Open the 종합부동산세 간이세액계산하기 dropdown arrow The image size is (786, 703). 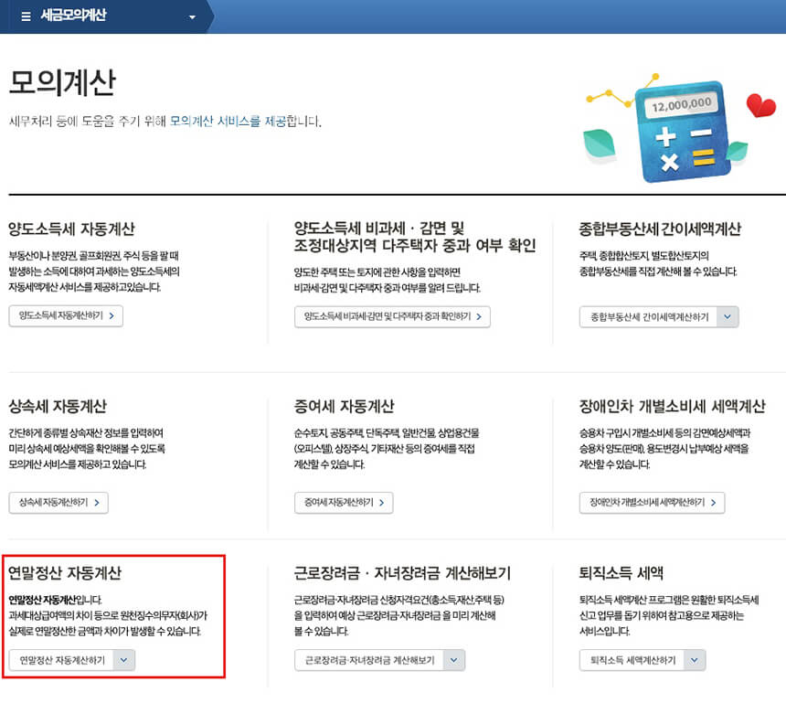coord(728,316)
